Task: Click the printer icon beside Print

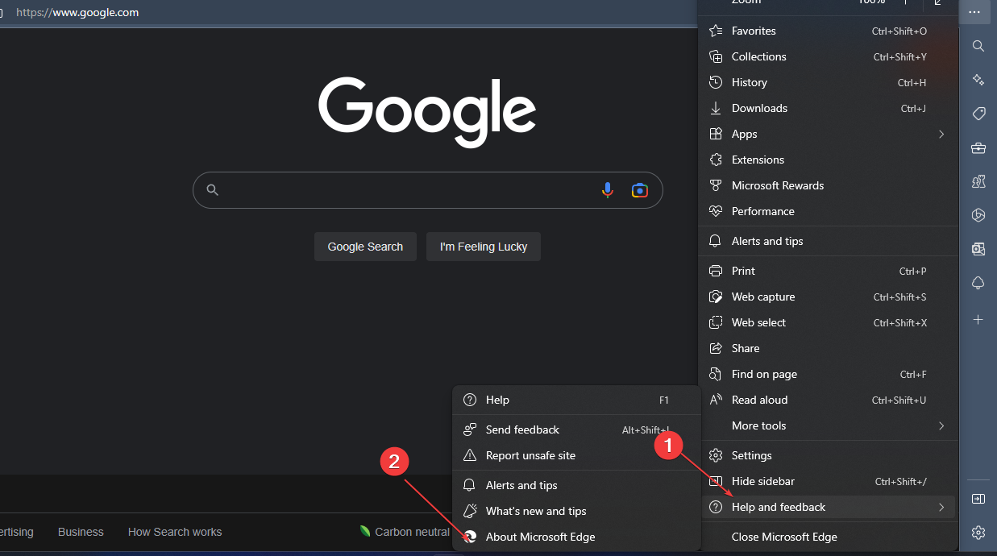Action: [715, 271]
